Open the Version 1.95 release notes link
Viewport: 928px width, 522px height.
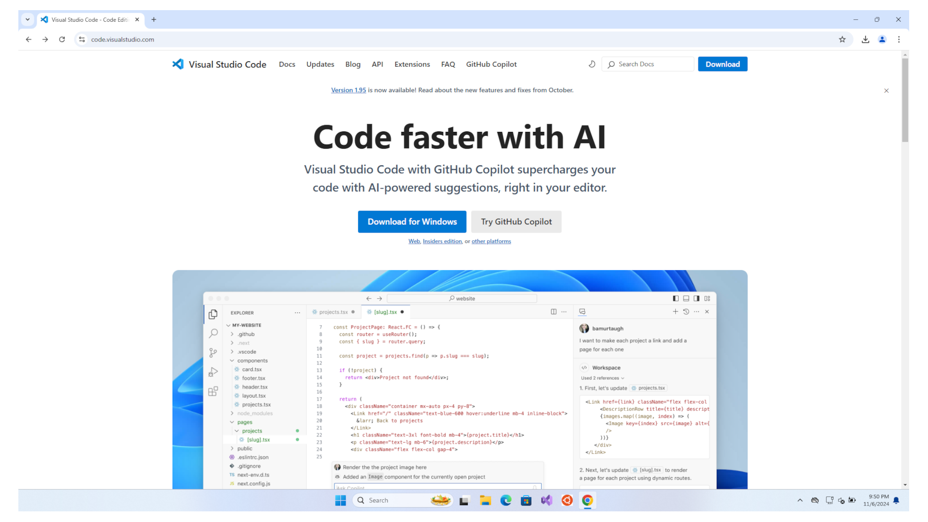[348, 90]
